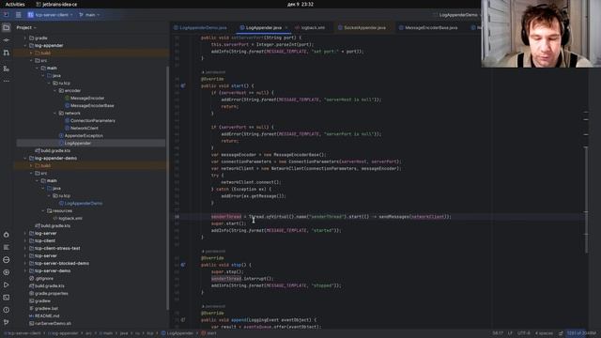Expand the log-server module
The image size is (601, 338).
(x=25, y=234)
